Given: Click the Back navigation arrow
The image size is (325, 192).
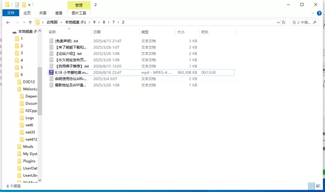Looking at the screenshot, I should [8, 22].
